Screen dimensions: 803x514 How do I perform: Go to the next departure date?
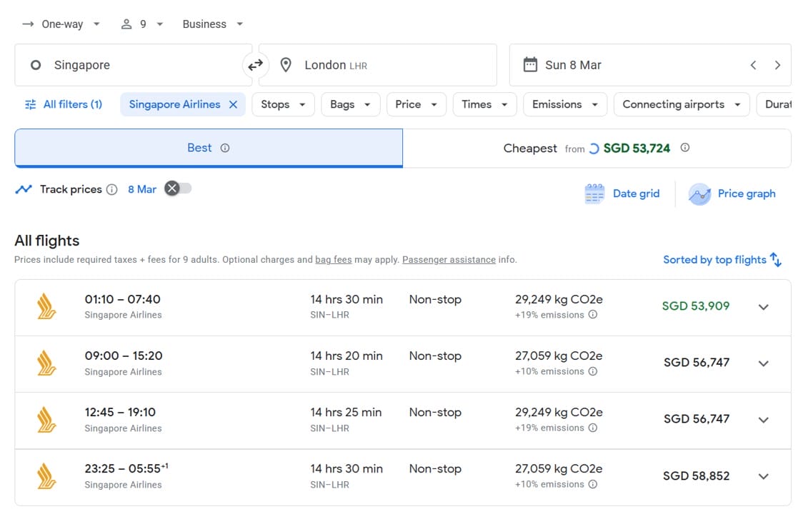pyautogui.click(x=777, y=65)
